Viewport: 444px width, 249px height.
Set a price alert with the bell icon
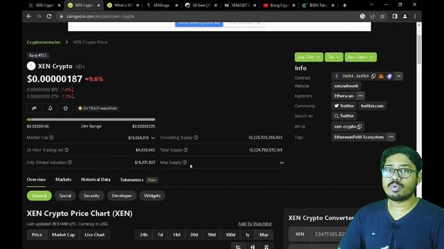pyautogui.click(x=50, y=108)
